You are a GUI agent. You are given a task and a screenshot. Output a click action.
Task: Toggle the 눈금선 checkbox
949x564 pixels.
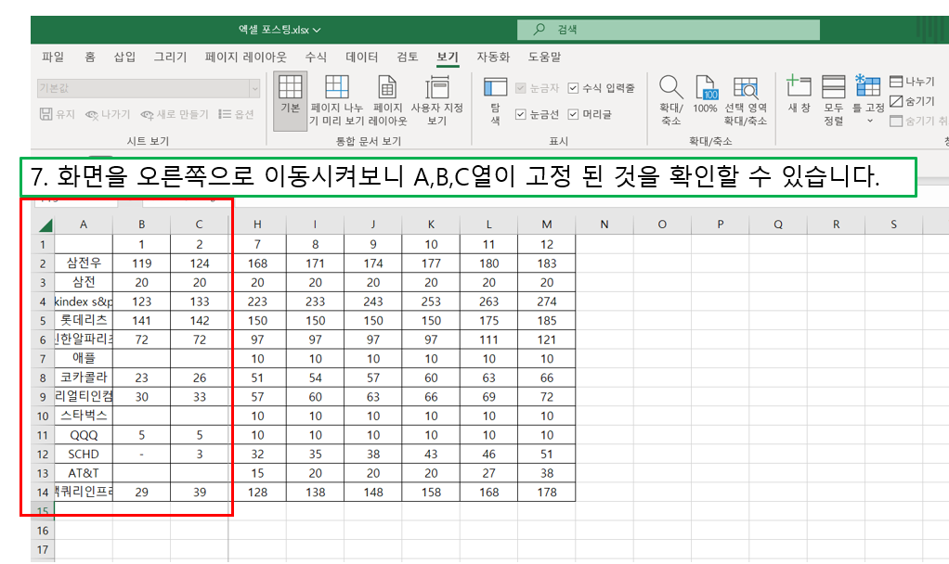pos(521,114)
